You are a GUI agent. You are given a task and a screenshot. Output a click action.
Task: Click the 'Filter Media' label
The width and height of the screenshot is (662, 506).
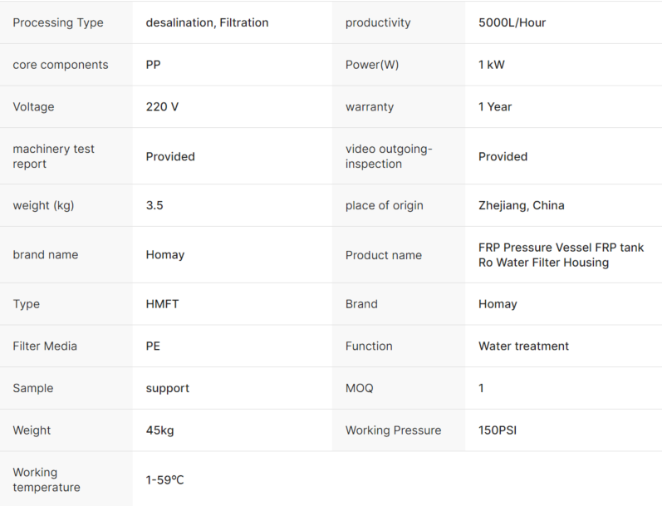(47, 346)
